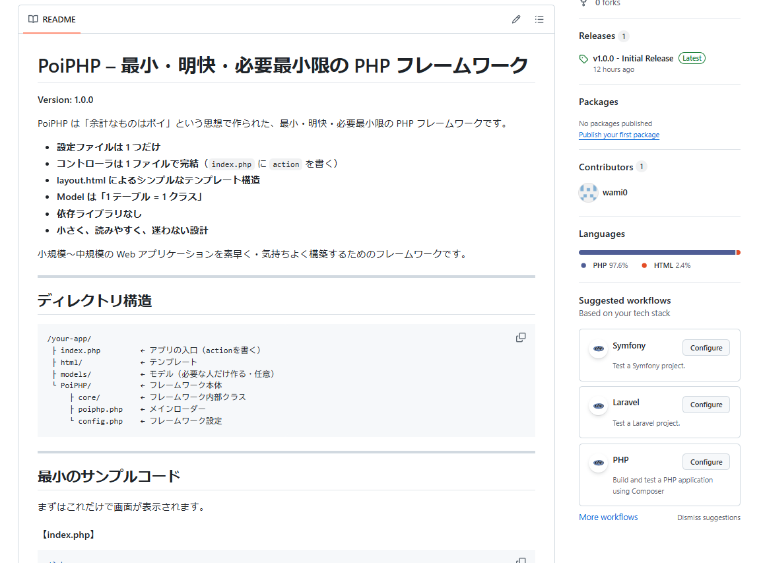This screenshot has height=563, width=761.
Task: Click the Laravel workflow logo icon
Action: [x=599, y=406]
